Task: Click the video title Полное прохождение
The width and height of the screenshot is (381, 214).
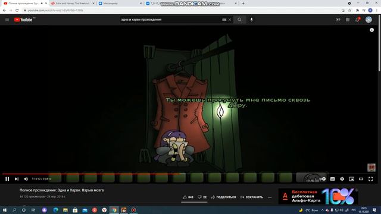Action: click(61, 190)
